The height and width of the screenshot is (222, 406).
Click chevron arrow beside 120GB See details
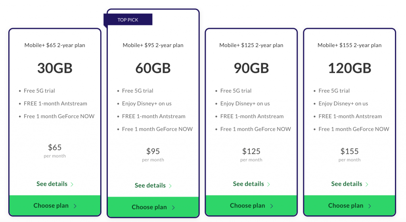click(367, 184)
